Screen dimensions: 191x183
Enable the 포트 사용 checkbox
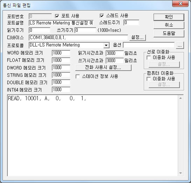[x=57, y=16]
